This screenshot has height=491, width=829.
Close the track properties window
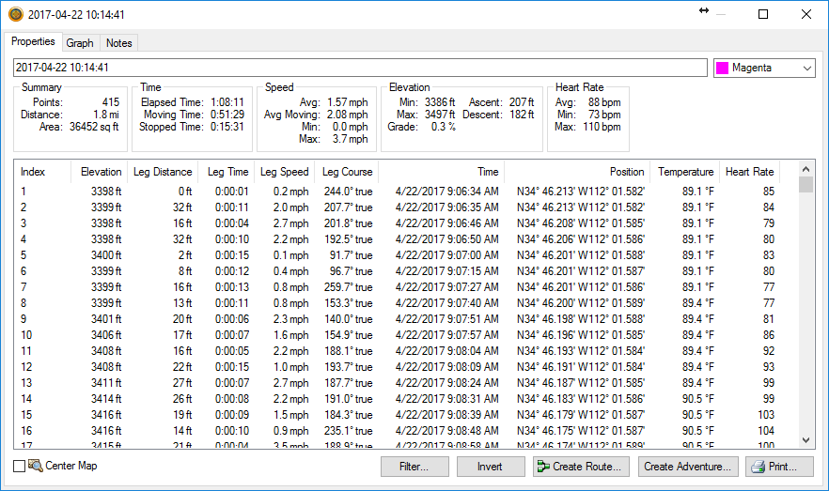point(806,14)
